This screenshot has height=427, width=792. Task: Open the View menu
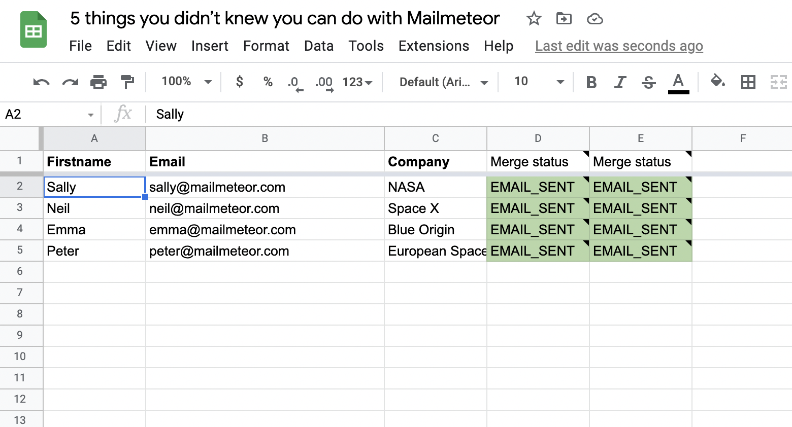pos(161,46)
